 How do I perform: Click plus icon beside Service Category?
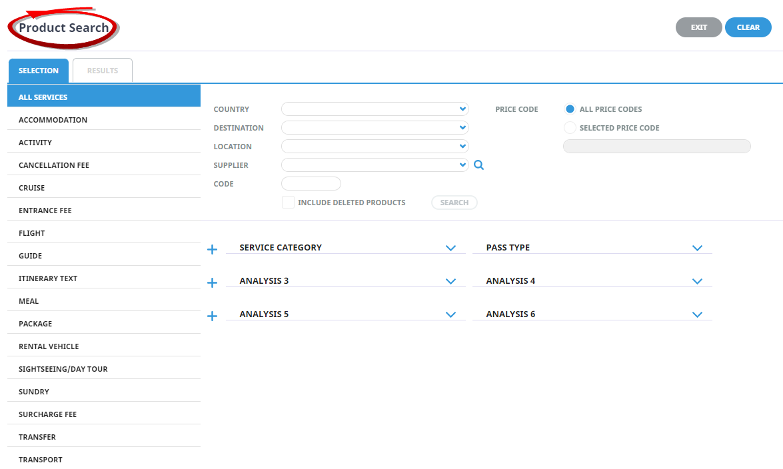(x=213, y=250)
